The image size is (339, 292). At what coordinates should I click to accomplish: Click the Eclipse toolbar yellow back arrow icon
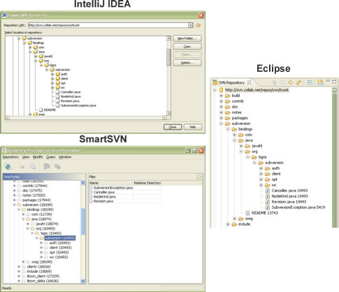[x=290, y=82]
